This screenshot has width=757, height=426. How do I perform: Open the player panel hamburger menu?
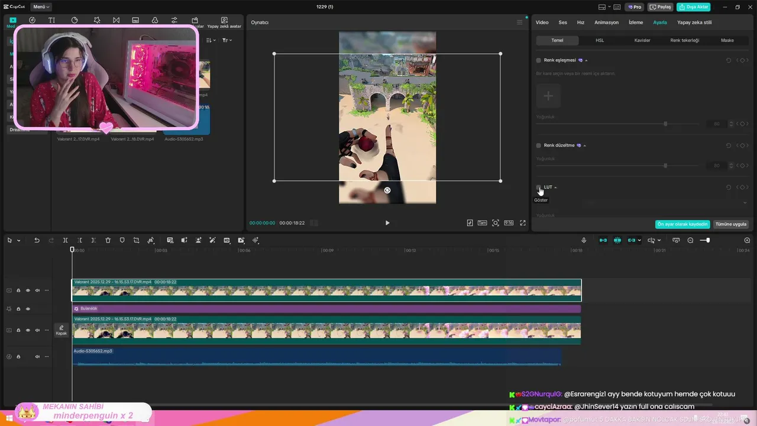[x=520, y=22]
